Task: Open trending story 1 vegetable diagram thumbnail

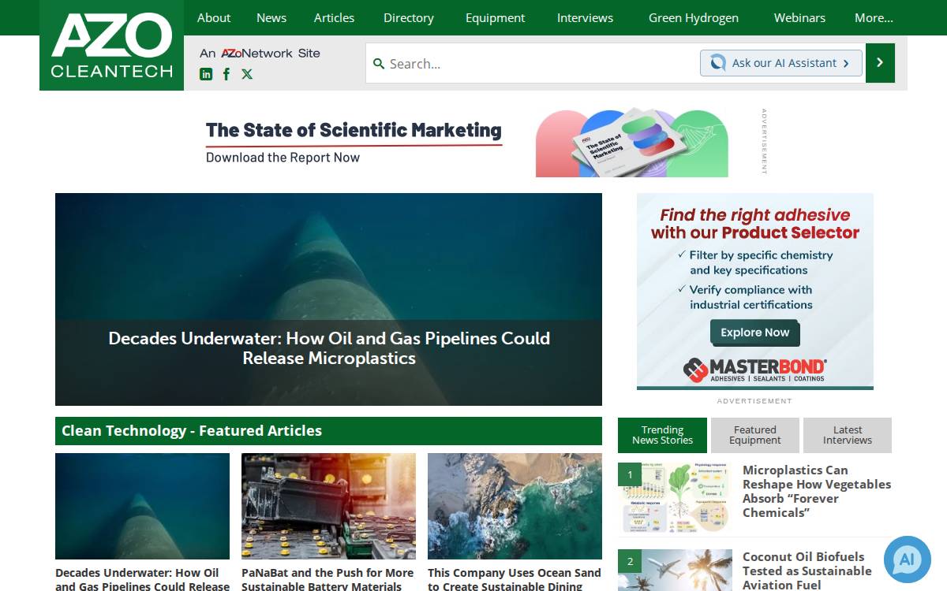Action: point(675,498)
